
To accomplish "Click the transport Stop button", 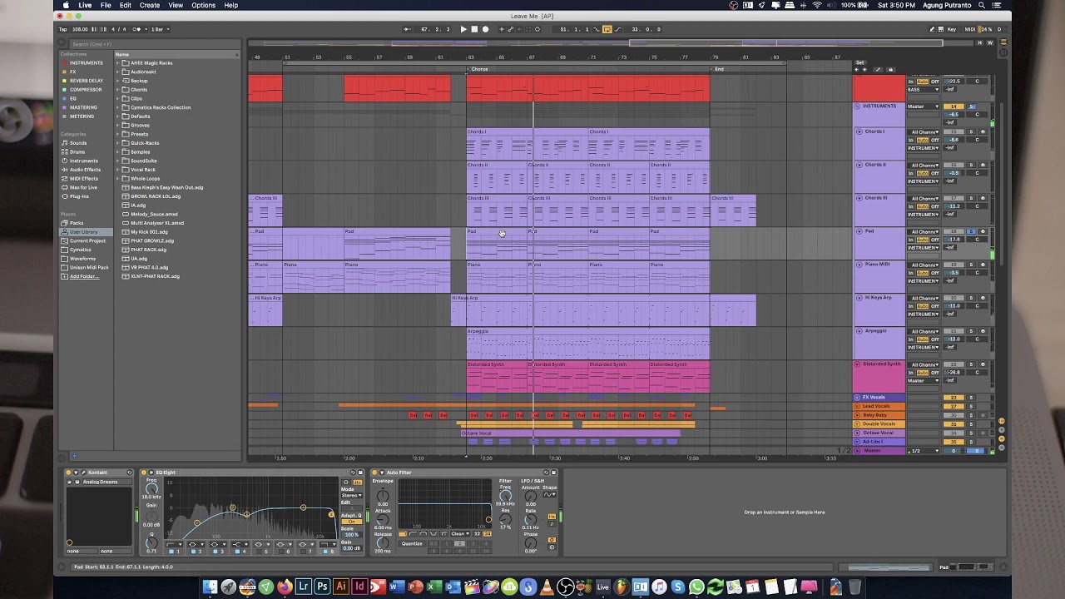I will (x=474, y=29).
